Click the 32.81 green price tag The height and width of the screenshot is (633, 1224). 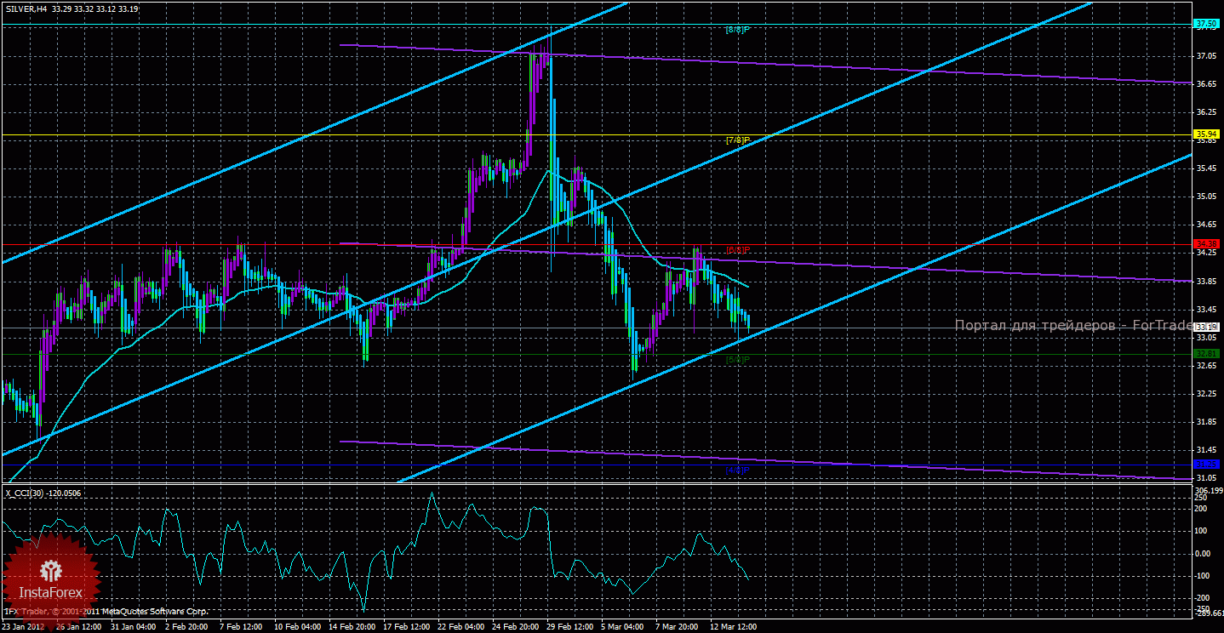[x=1207, y=354]
